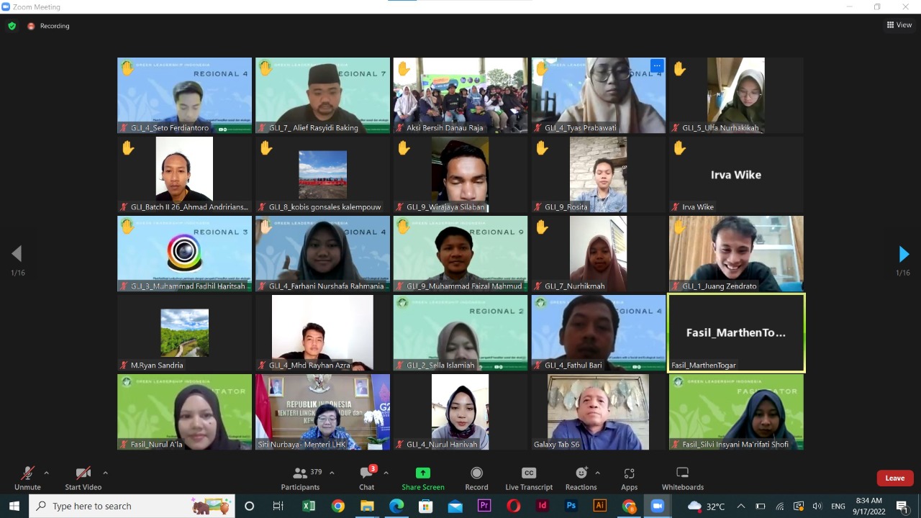Open the Participants panel

coord(300,478)
